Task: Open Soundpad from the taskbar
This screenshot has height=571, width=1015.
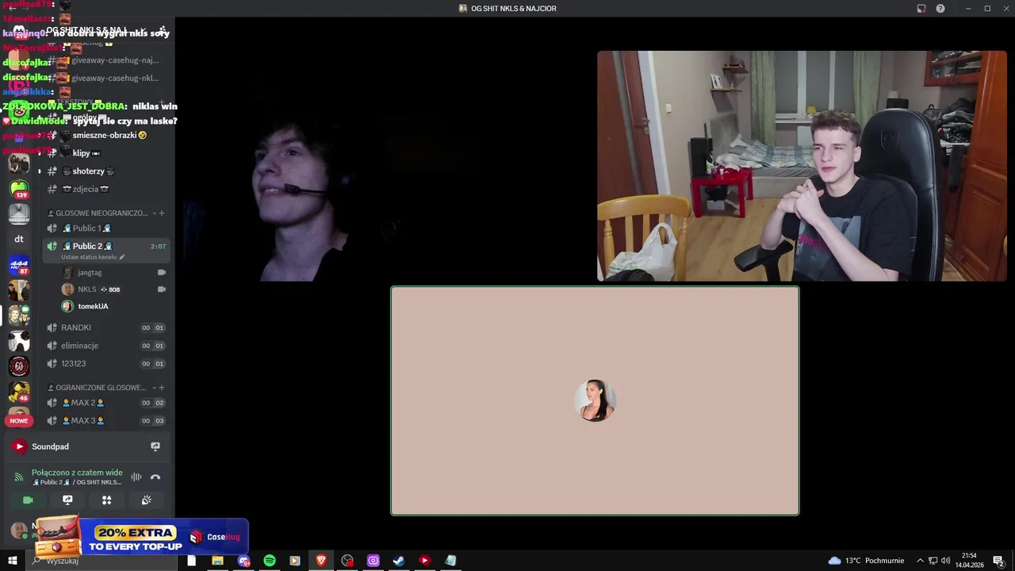Action: [424, 561]
